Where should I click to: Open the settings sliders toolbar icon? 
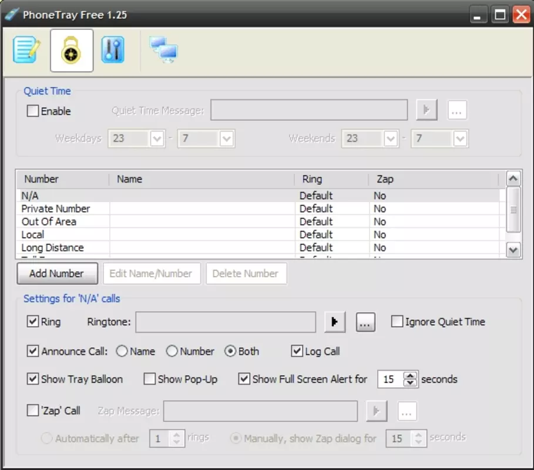click(113, 50)
